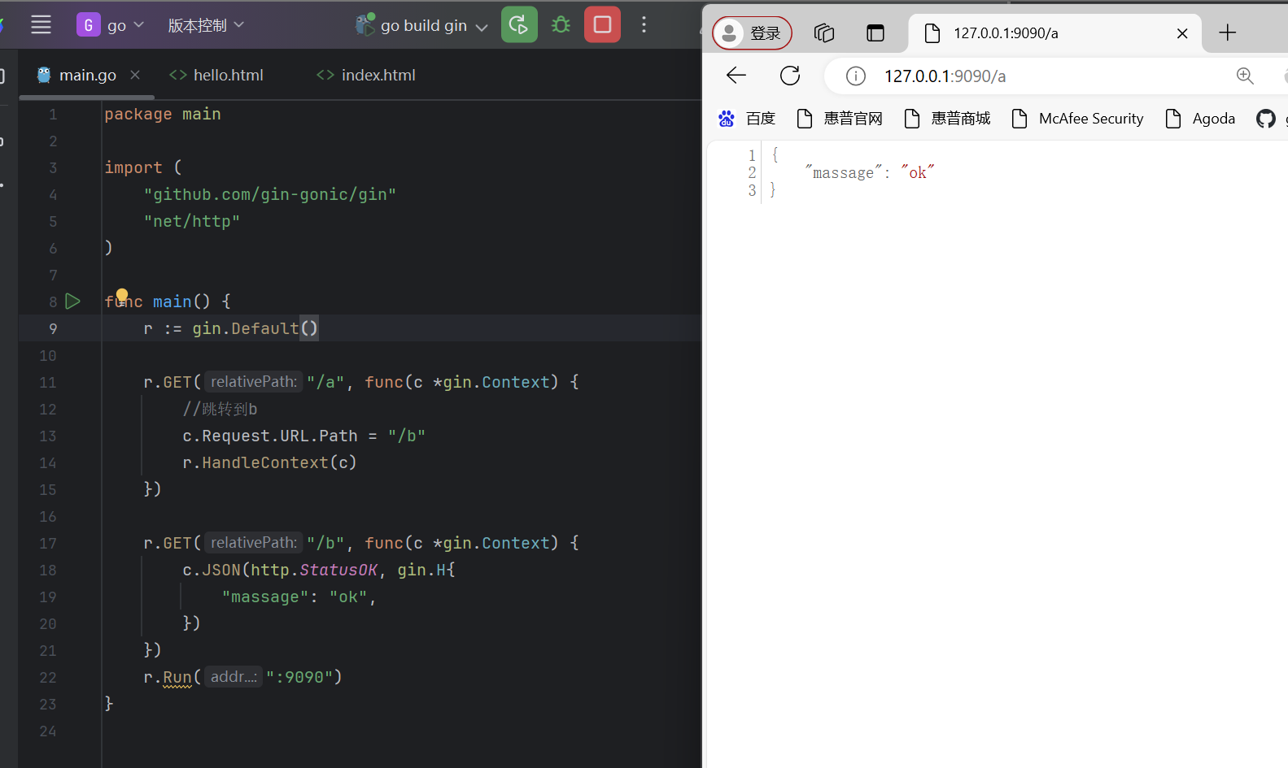Open the 百度 bookmark

coord(747,119)
